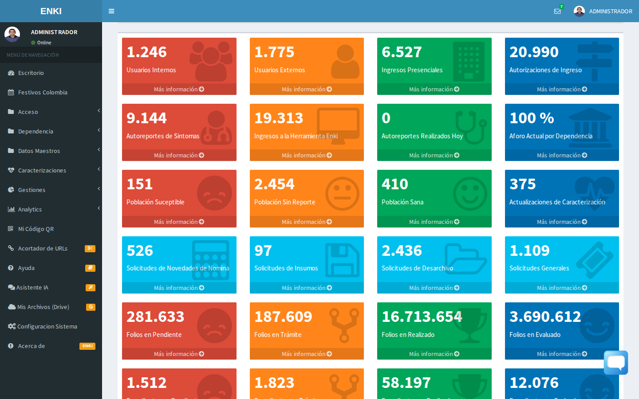Viewport: 639px width, 399px height.
Task: Go to Configuracion Sistema menu entry
Action: [x=51, y=326]
